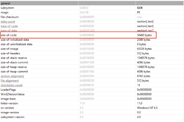Select the directories-count link

pyautogui.click(x=12, y=85)
